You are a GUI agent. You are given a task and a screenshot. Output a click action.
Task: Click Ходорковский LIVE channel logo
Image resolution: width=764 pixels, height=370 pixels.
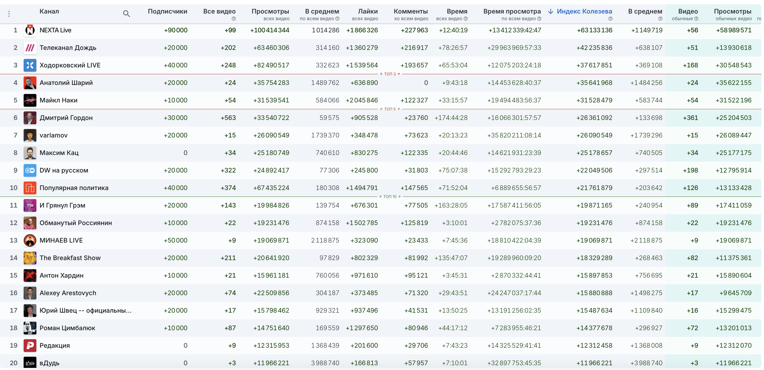click(x=30, y=65)
